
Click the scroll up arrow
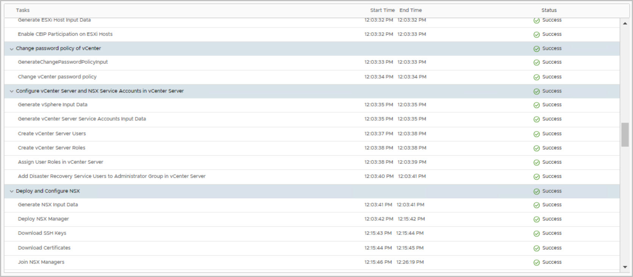[625, 23]
